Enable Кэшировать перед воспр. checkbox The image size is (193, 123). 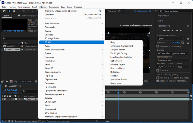coord(158,46)
